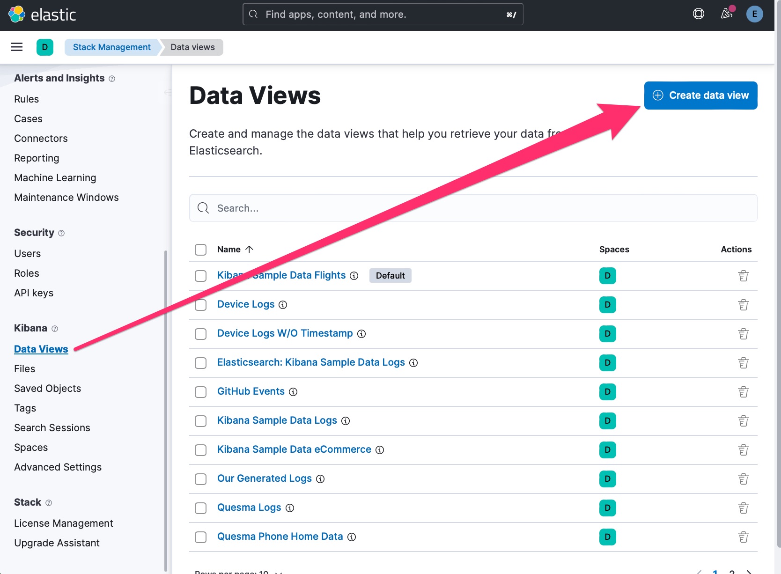Click the space badge in GitHub Events row
The height and width of the screenshot is (574, 781).
[607, 392]
